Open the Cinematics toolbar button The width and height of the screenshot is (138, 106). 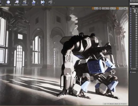(x=25, y=3)
